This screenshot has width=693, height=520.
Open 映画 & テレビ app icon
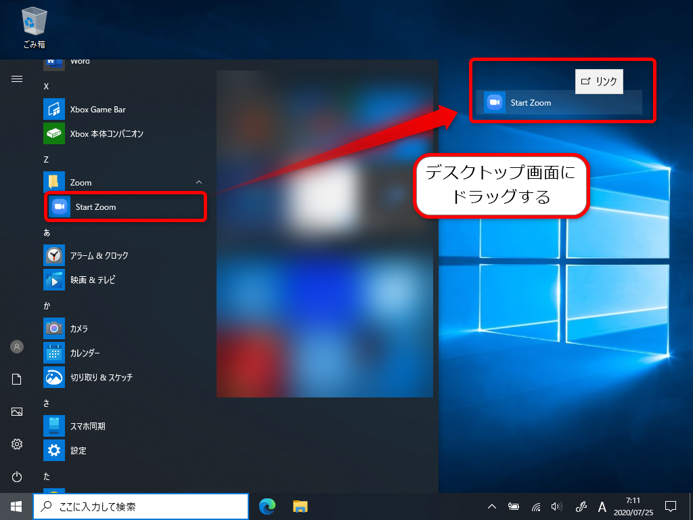(x=54, y=280)
